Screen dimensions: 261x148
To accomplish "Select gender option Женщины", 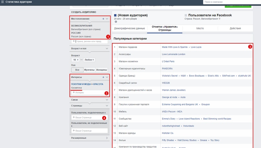I will (101, 70).
